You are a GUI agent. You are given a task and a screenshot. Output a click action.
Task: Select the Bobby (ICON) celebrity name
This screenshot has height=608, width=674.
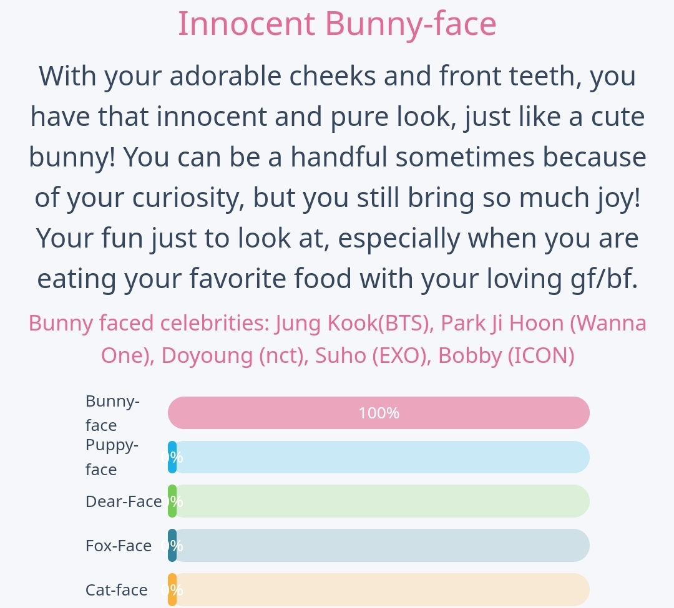click(x=506, y=355)
